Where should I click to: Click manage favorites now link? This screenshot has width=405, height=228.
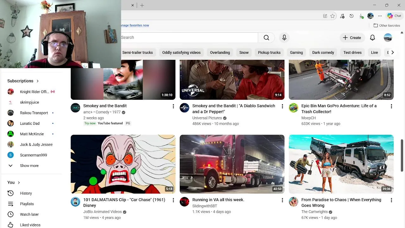(135, 25)
